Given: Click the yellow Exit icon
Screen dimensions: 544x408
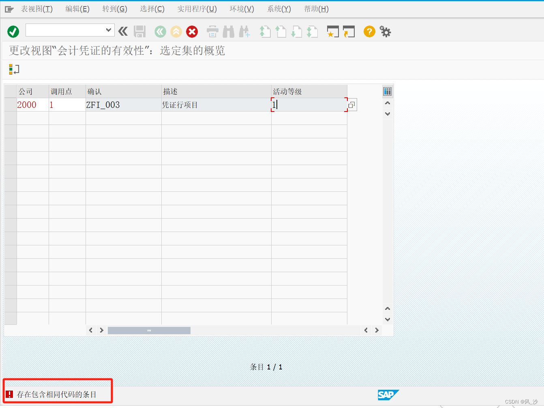Looking at the screenshot, I should tap(176, 32).
